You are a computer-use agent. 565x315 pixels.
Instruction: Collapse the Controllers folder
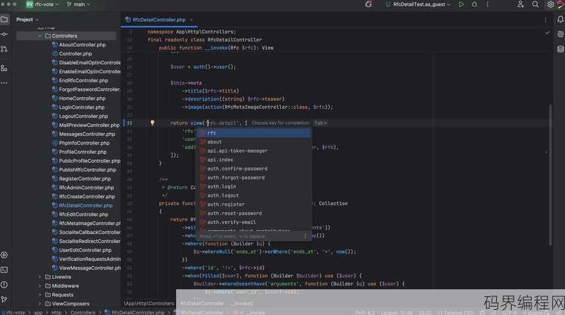[x=40, y=36]
